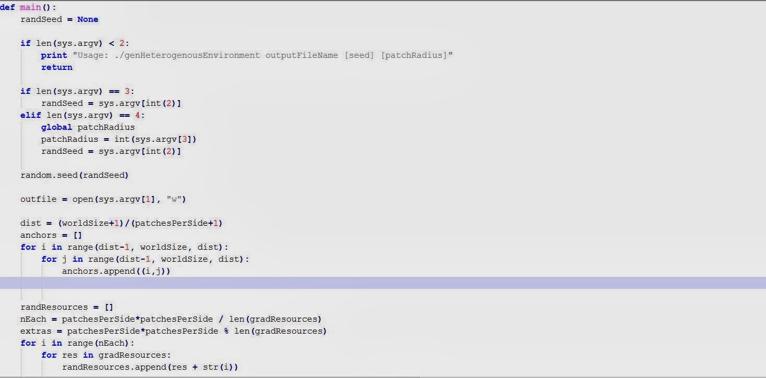The image size is (766, 378).
Task: Click 'for res in gradResources:' line
Action: click(106, 355)
